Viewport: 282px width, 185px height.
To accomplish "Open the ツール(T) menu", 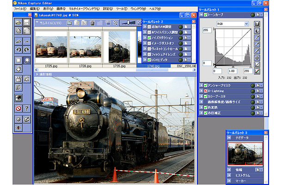I will (122, 9).
